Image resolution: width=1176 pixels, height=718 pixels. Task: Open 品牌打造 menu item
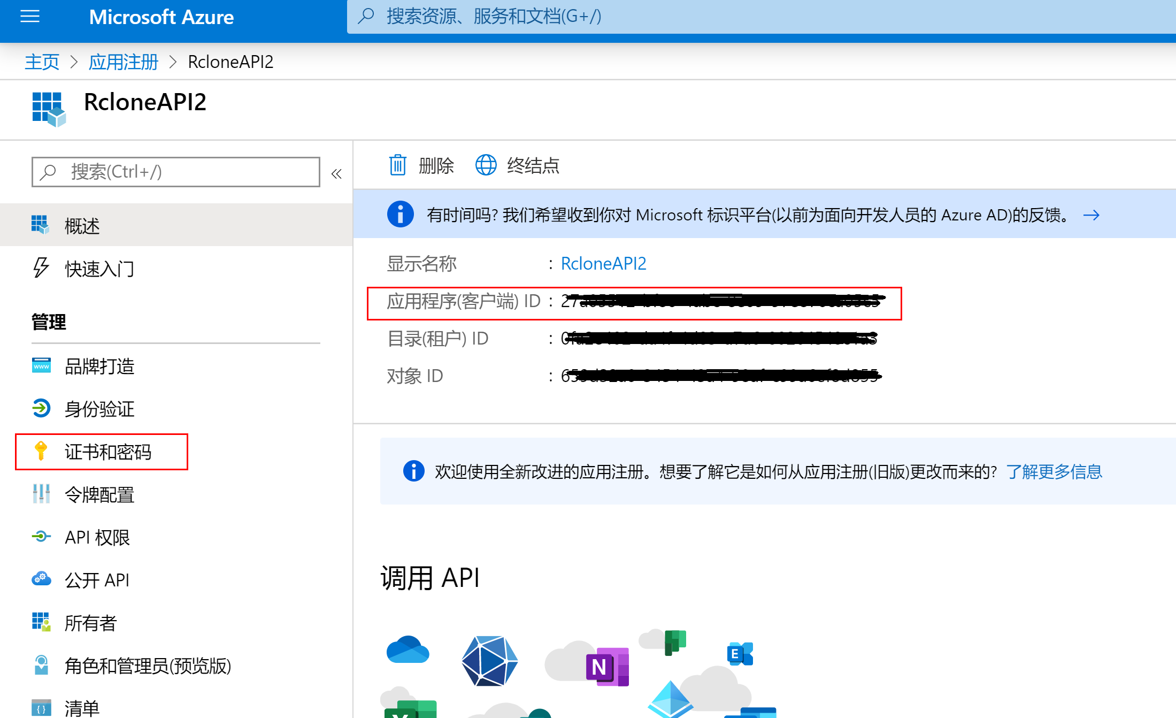click(176, 366)
